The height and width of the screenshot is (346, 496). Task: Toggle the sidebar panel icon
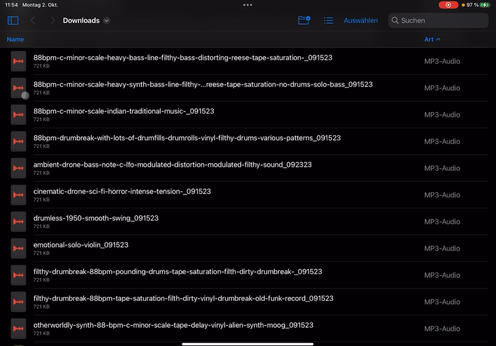(13, 20)
